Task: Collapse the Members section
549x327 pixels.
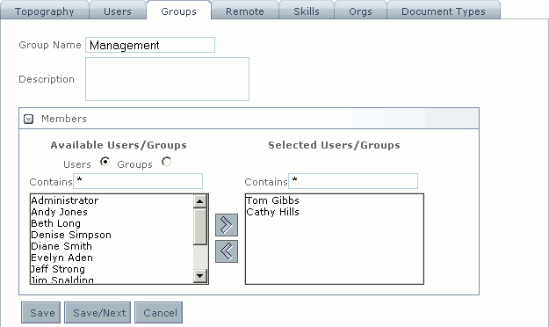Action: pyautogui.click(x=28, y=120)
